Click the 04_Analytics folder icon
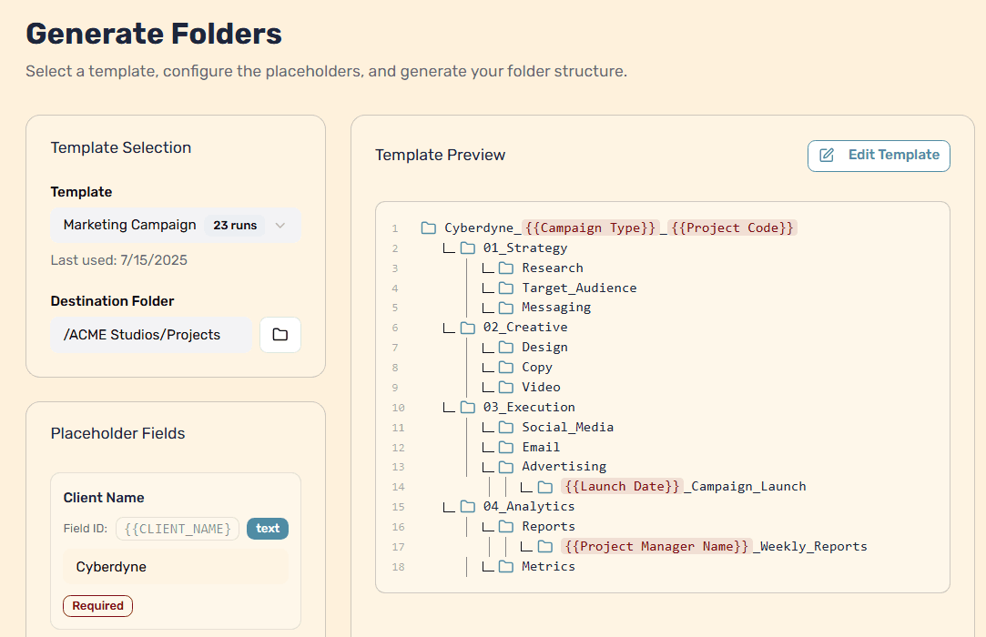This screenshot has width=986, height=637. 468,507
